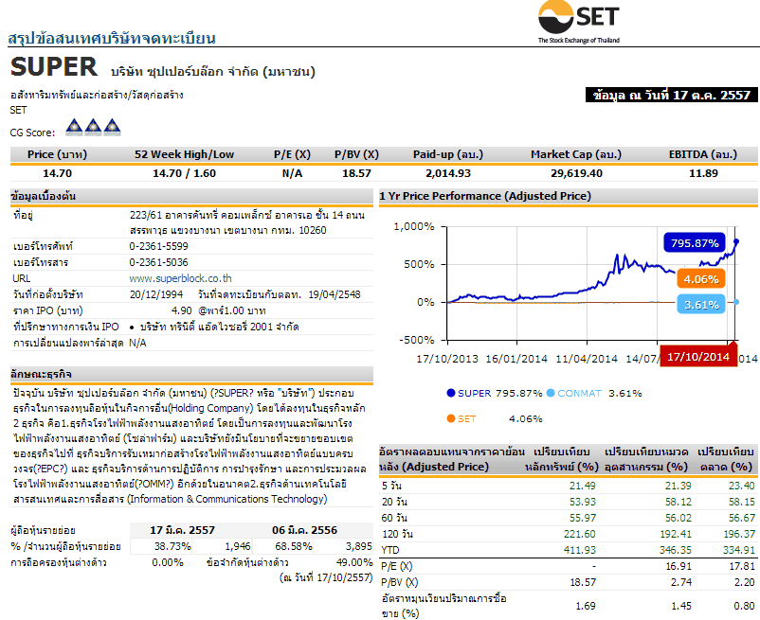Screen dimensions: 760x620
Task: Click the fax number 0-2361-5036
Action: point(158,262)
